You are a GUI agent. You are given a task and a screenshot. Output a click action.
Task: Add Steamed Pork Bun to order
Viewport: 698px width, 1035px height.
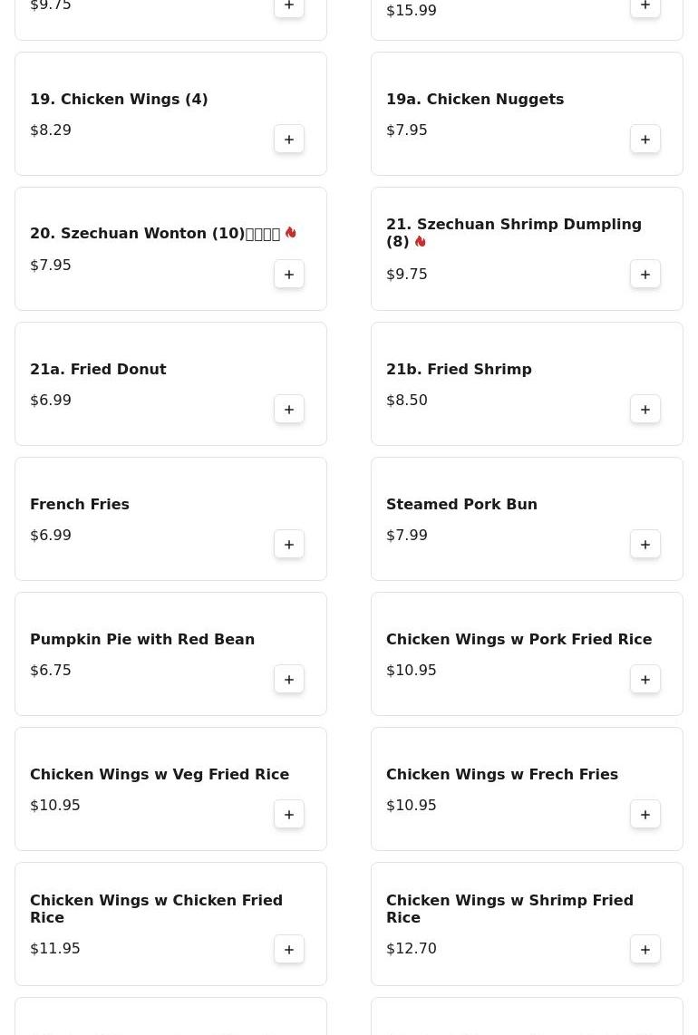(645, 545)
